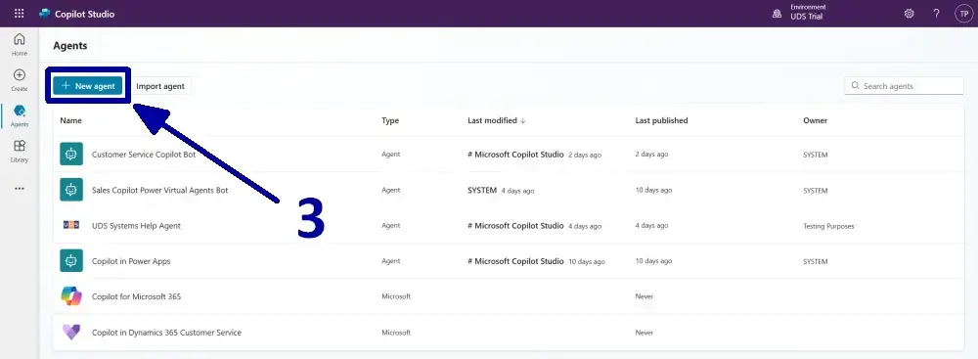
Task: Click the Customer Service Copilot Bot icon
Action: 71,155
